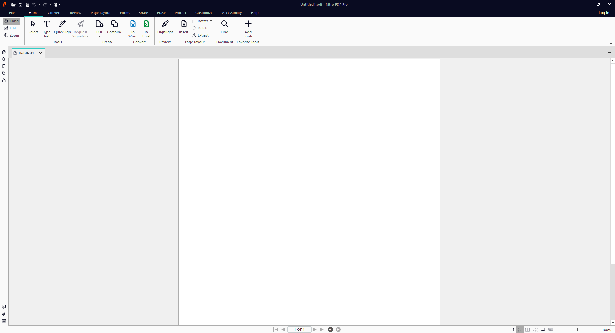Open the Protect ribbon tab
615x333 pixels.
tap(180, 13)
